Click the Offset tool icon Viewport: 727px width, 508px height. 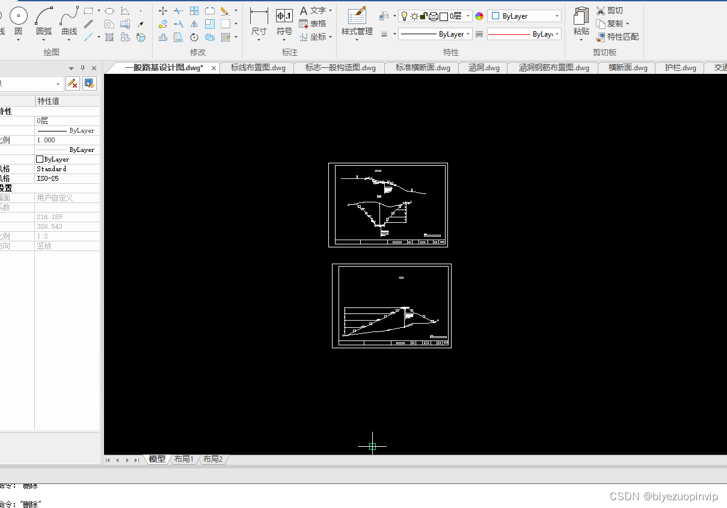pyautogui.click(x=163, y=37)
